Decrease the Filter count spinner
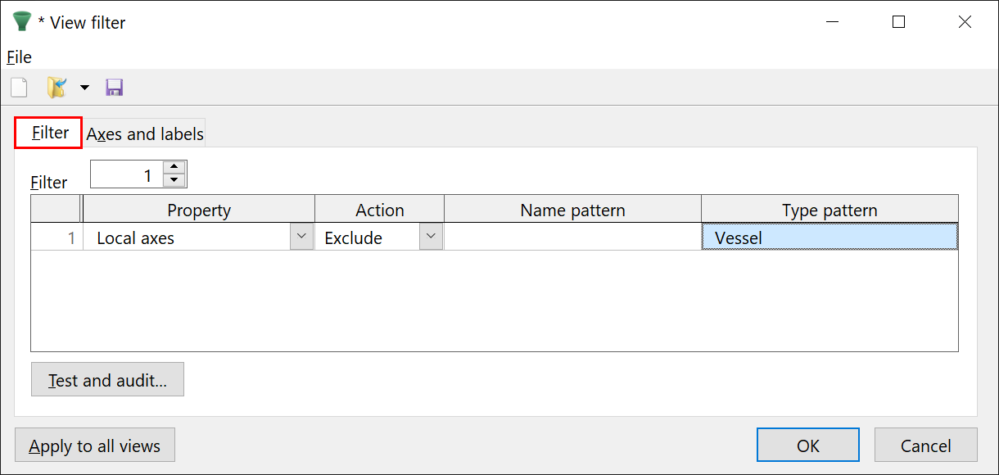 click(174, 180)
